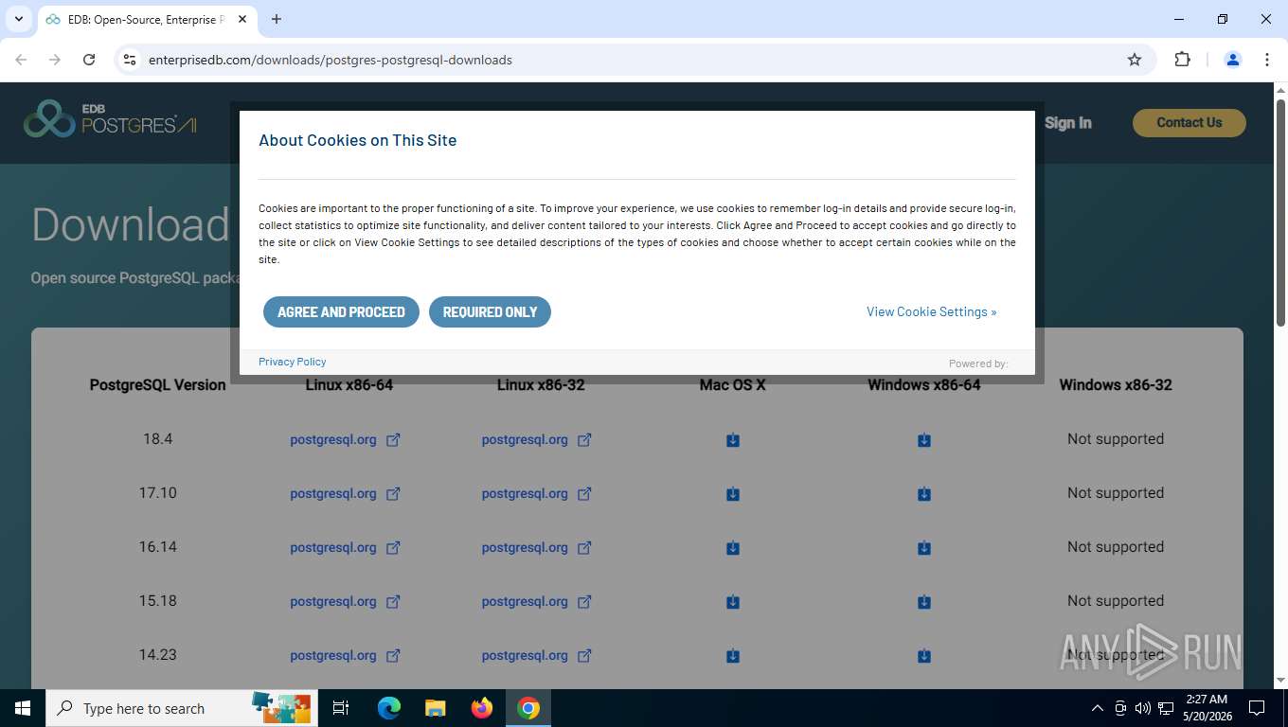The image size is (1288, 727).
Task: Download PostgreSQL 16.14 for Mac OS X
Action: [x=733, y=548]
